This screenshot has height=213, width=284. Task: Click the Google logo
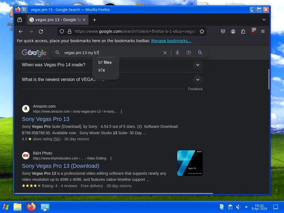pyautogui.click(x=34, y=53)
